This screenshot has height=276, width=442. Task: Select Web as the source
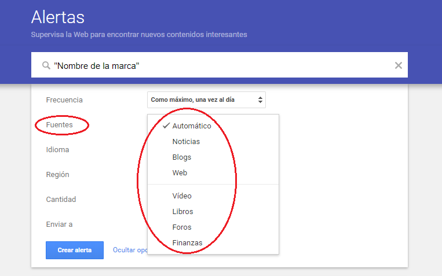tap(180, 173)
